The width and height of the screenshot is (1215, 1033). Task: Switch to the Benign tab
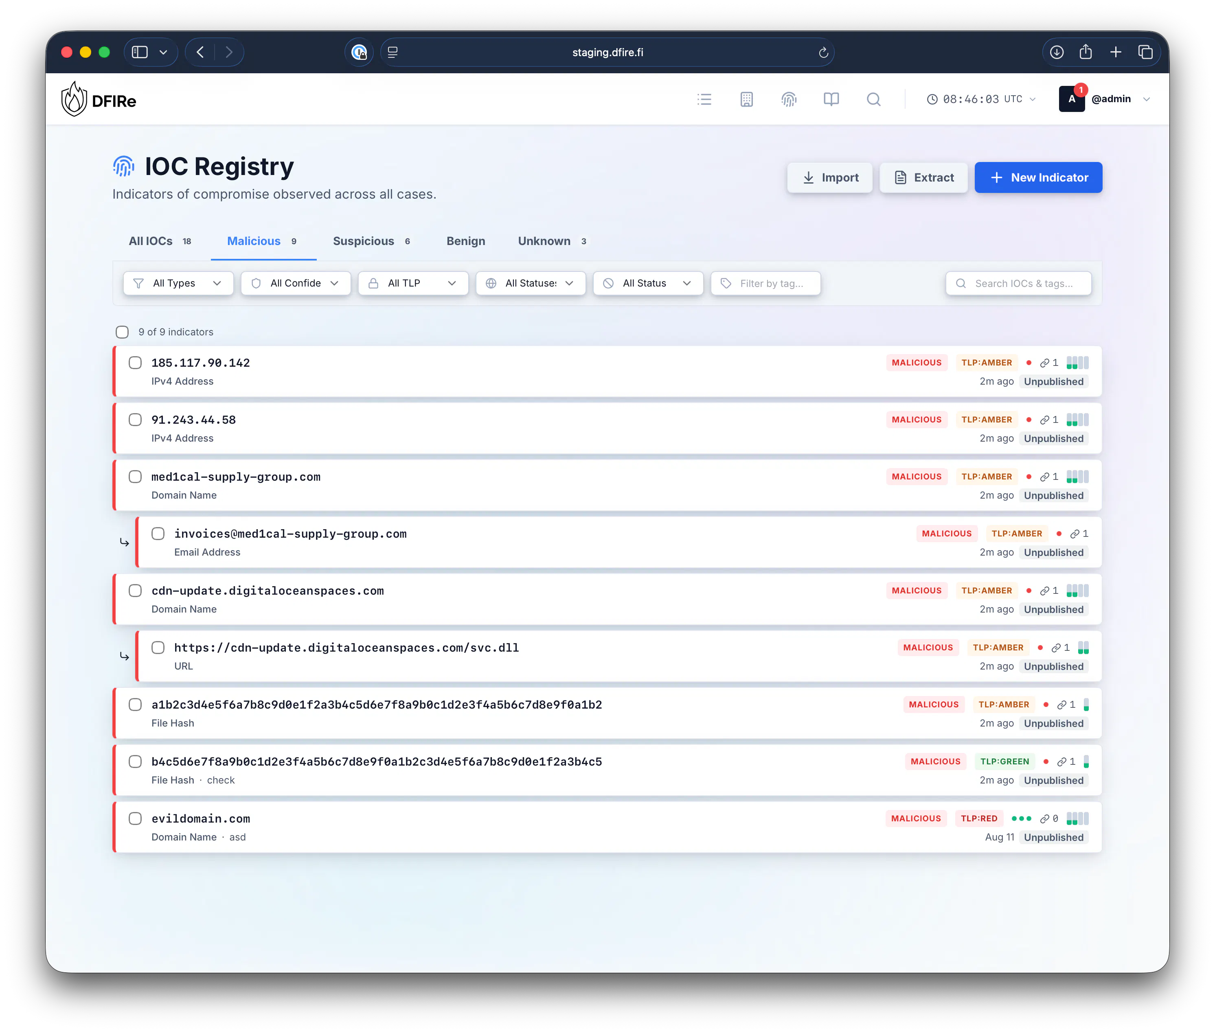click(466, 241)
